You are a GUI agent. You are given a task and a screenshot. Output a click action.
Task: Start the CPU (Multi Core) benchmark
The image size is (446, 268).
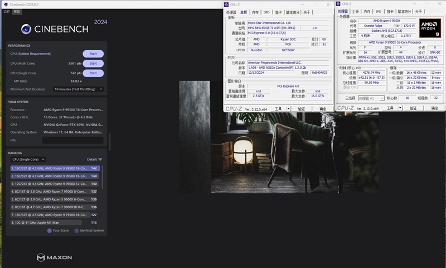pos(93,64)
